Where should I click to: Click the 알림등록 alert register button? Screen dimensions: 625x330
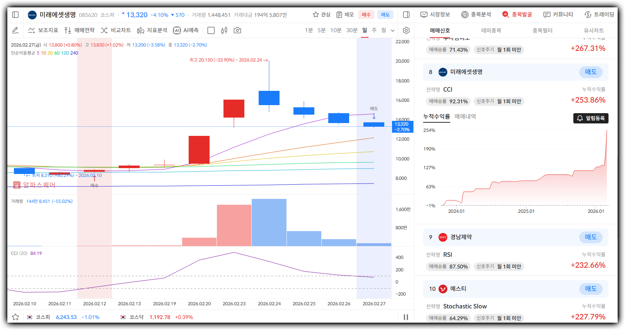coord(591,118)
